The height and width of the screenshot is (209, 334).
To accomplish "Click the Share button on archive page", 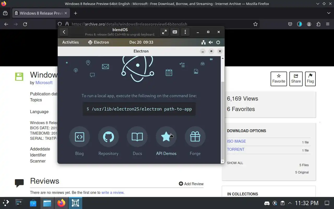I will (x=296, y=79).
